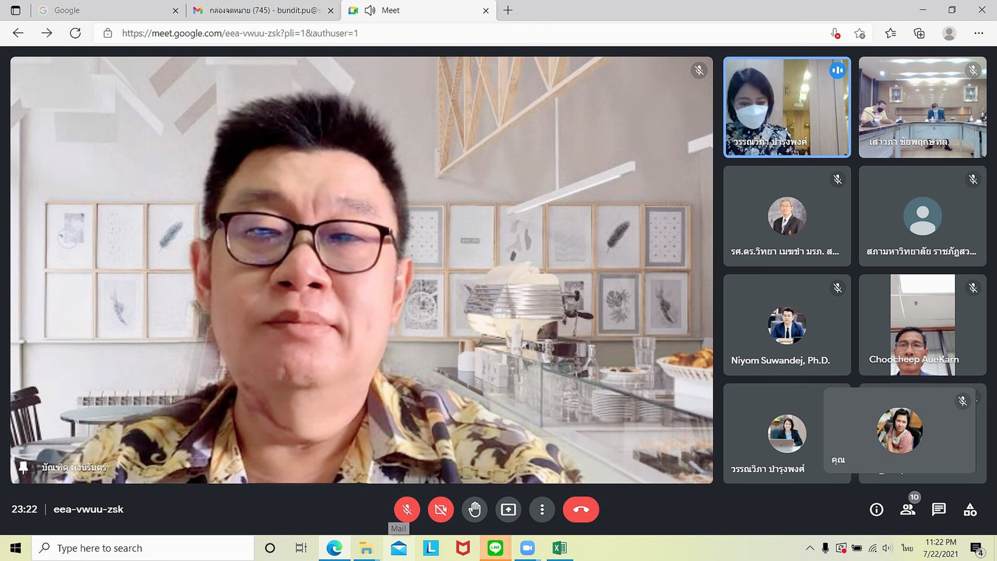Screen dimensions: 997x561
Task: Unmute the microphone in Meet controls
Action: coord(407,510)
